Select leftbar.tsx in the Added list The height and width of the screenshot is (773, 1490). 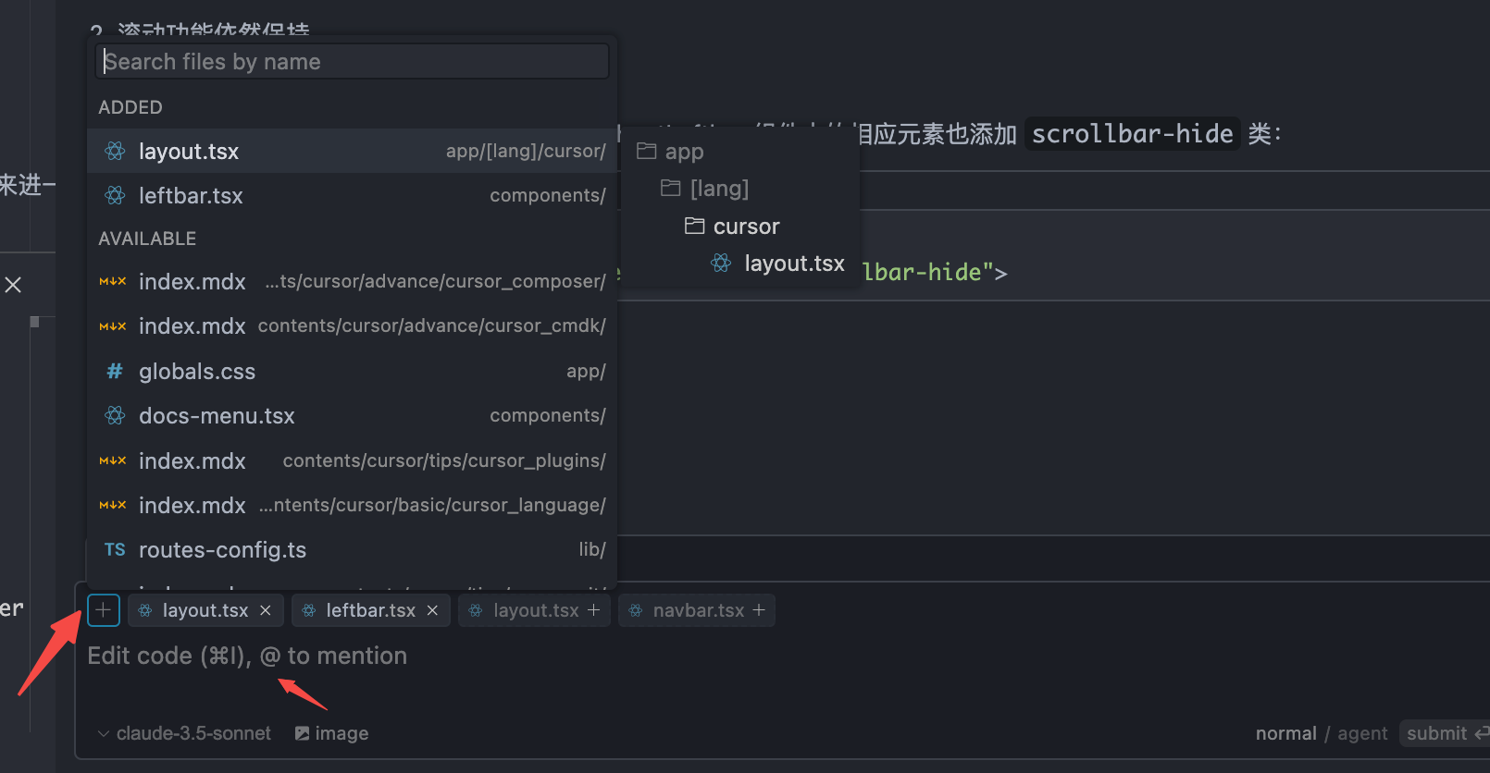pos(352,196)
